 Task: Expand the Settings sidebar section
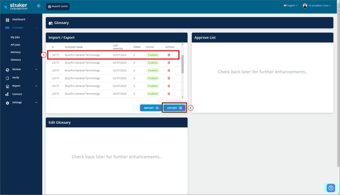click(x=36, y=102)
